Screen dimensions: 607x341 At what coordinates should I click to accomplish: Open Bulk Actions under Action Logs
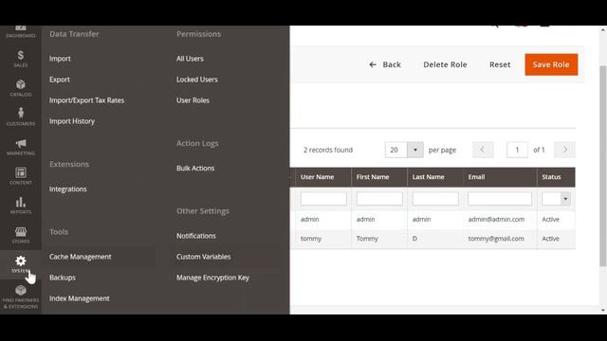(195, 169)
